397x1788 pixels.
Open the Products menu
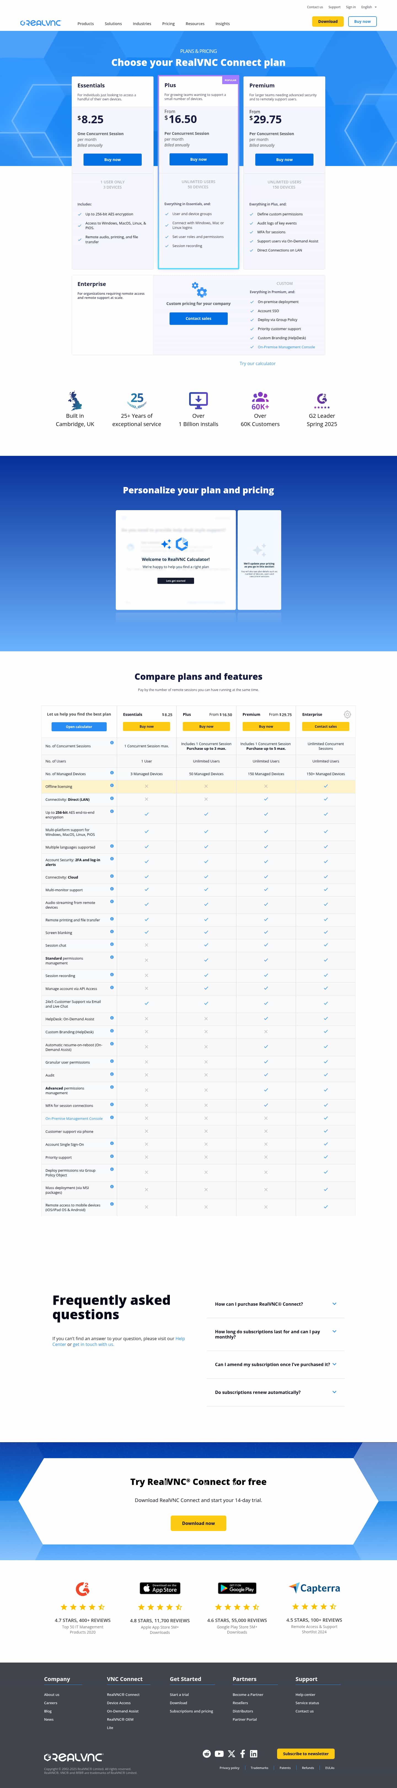[x=85, y=24]
